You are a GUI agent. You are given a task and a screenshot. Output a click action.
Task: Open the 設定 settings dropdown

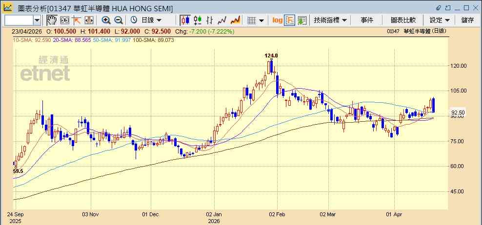click(x=440, y=20)
